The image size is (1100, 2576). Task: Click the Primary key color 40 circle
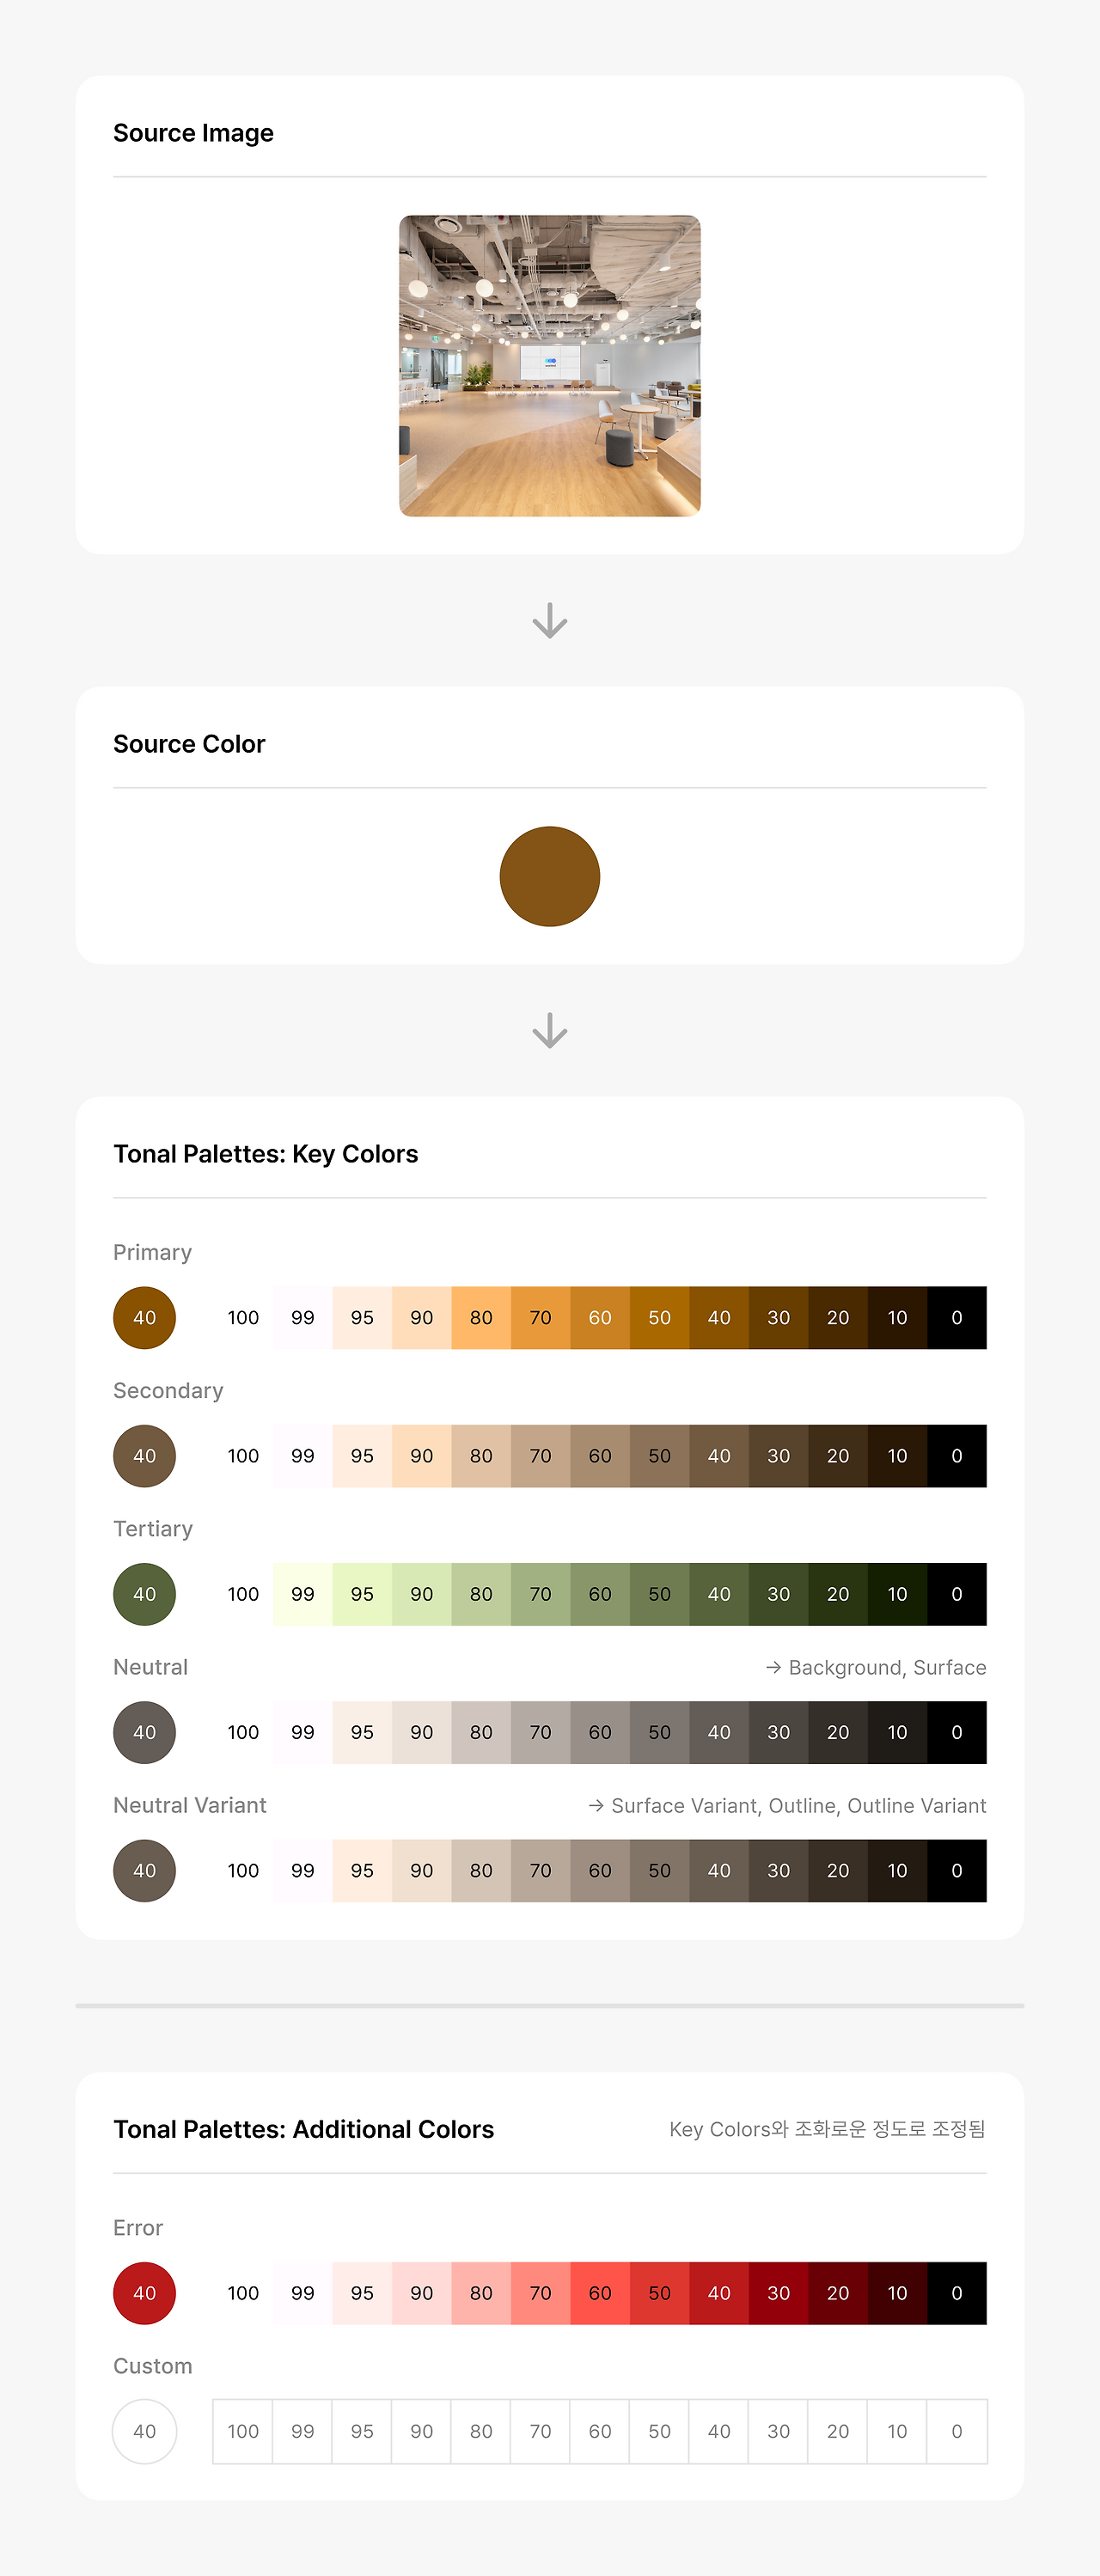click(x=144, y=1318)
